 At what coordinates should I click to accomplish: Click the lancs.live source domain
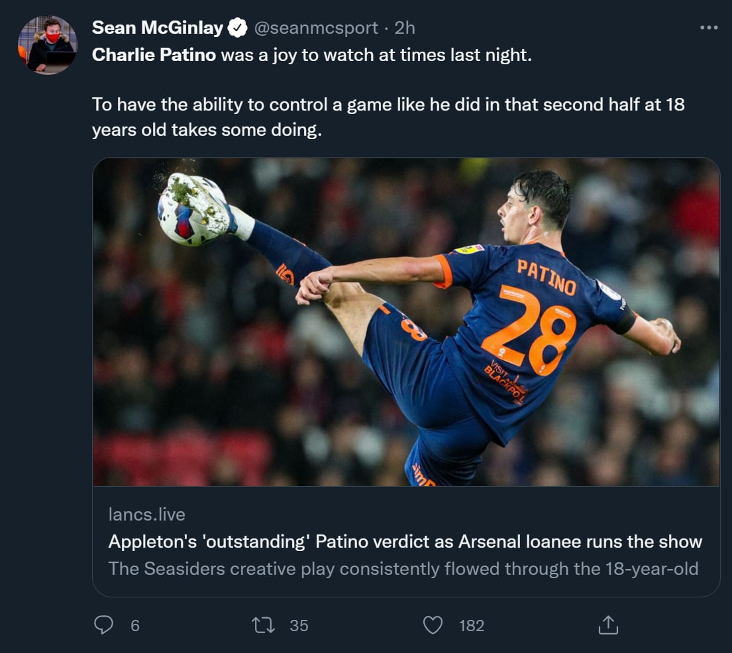146,514
